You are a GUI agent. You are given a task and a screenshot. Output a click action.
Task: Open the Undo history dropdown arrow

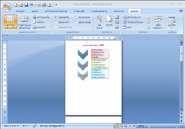tap(35, 5)
